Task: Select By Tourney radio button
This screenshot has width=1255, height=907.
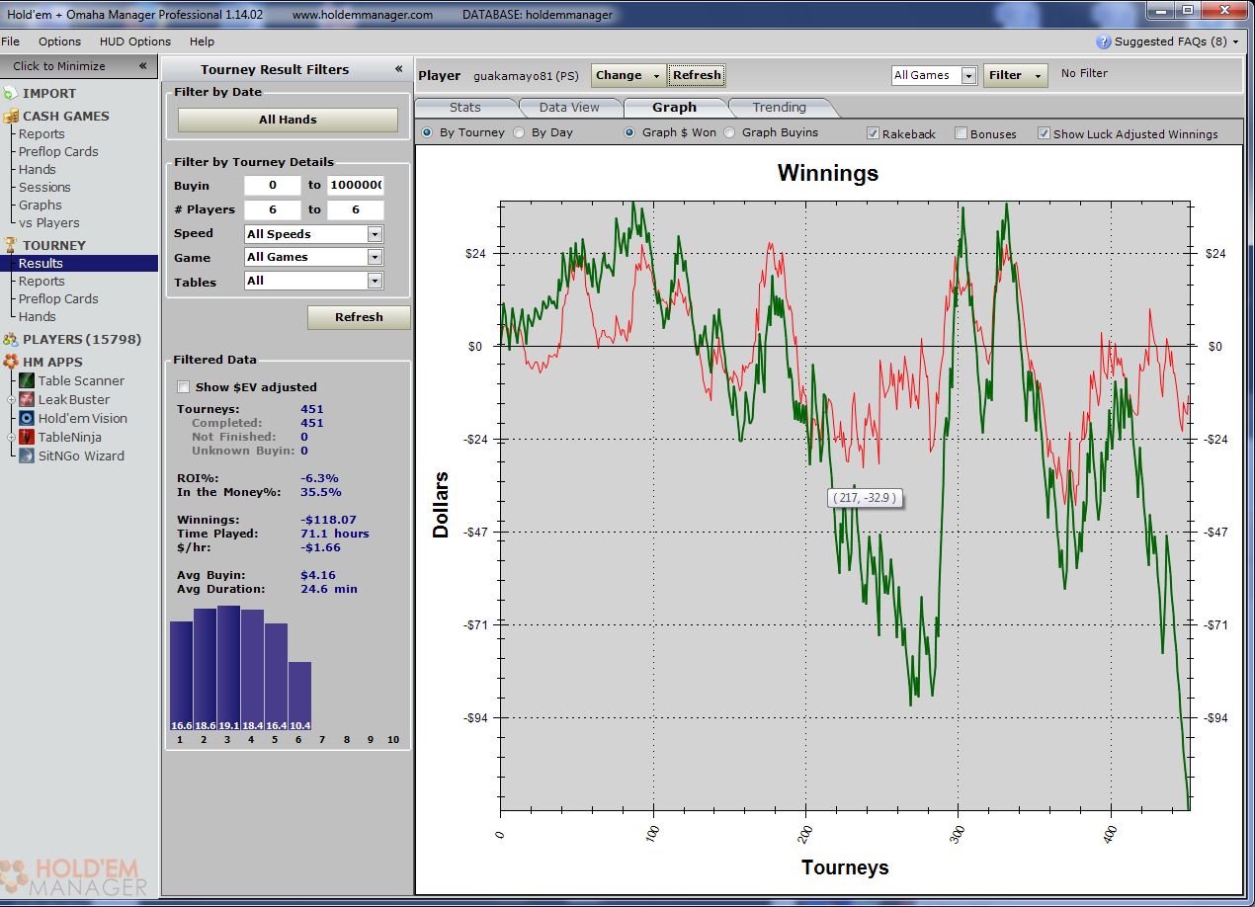Action: (x=427, y=132)
